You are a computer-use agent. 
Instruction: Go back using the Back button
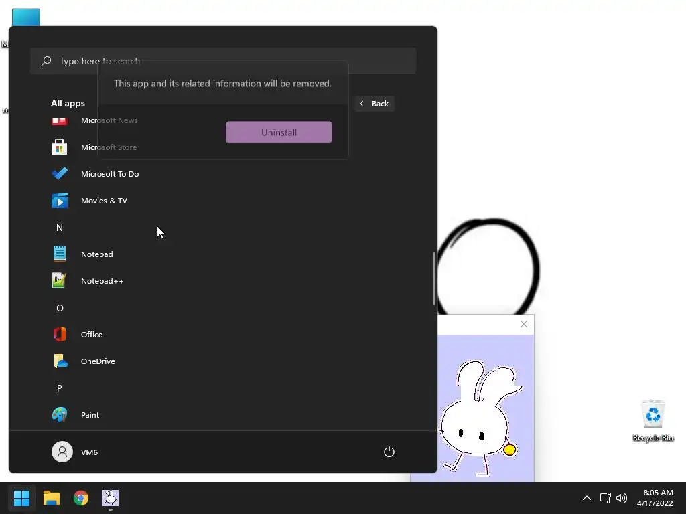[x=374, y=104]
